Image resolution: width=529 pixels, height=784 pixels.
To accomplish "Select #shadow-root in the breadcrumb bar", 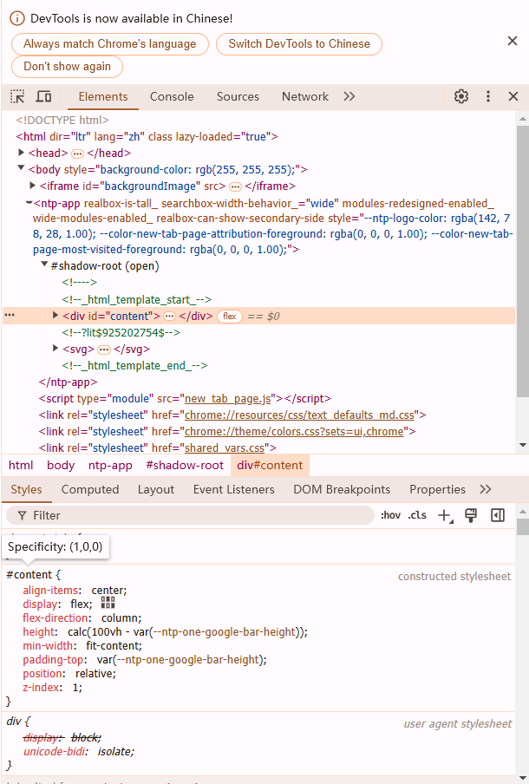I will 185,466.
